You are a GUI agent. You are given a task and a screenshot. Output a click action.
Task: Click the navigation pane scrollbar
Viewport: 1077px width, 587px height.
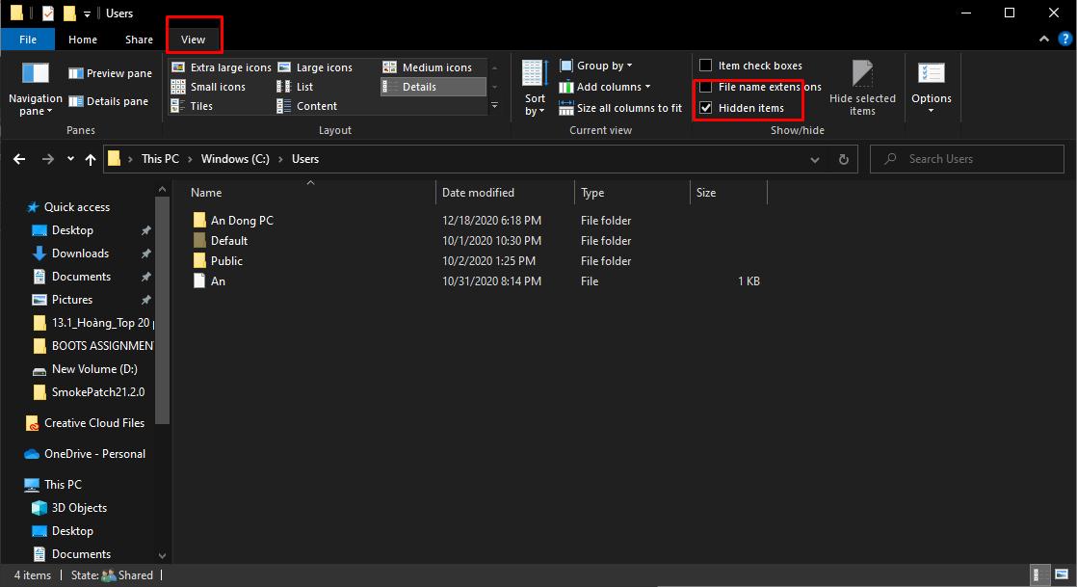(162, 309)
